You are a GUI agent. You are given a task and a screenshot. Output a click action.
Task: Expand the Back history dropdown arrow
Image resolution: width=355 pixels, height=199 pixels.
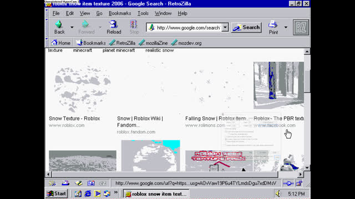pos(72,27)
